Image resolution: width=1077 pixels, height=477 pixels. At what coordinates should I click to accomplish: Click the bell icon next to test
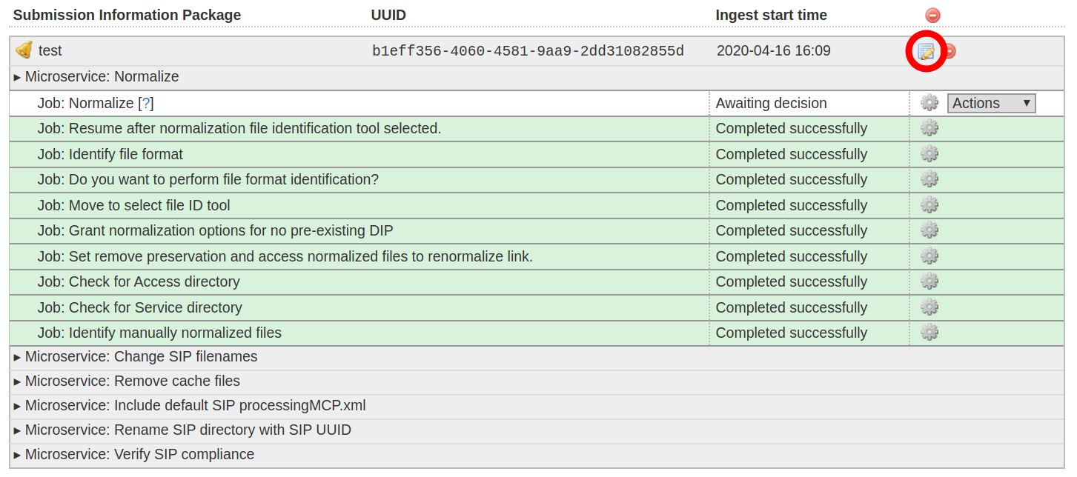[x=24, y=50]
